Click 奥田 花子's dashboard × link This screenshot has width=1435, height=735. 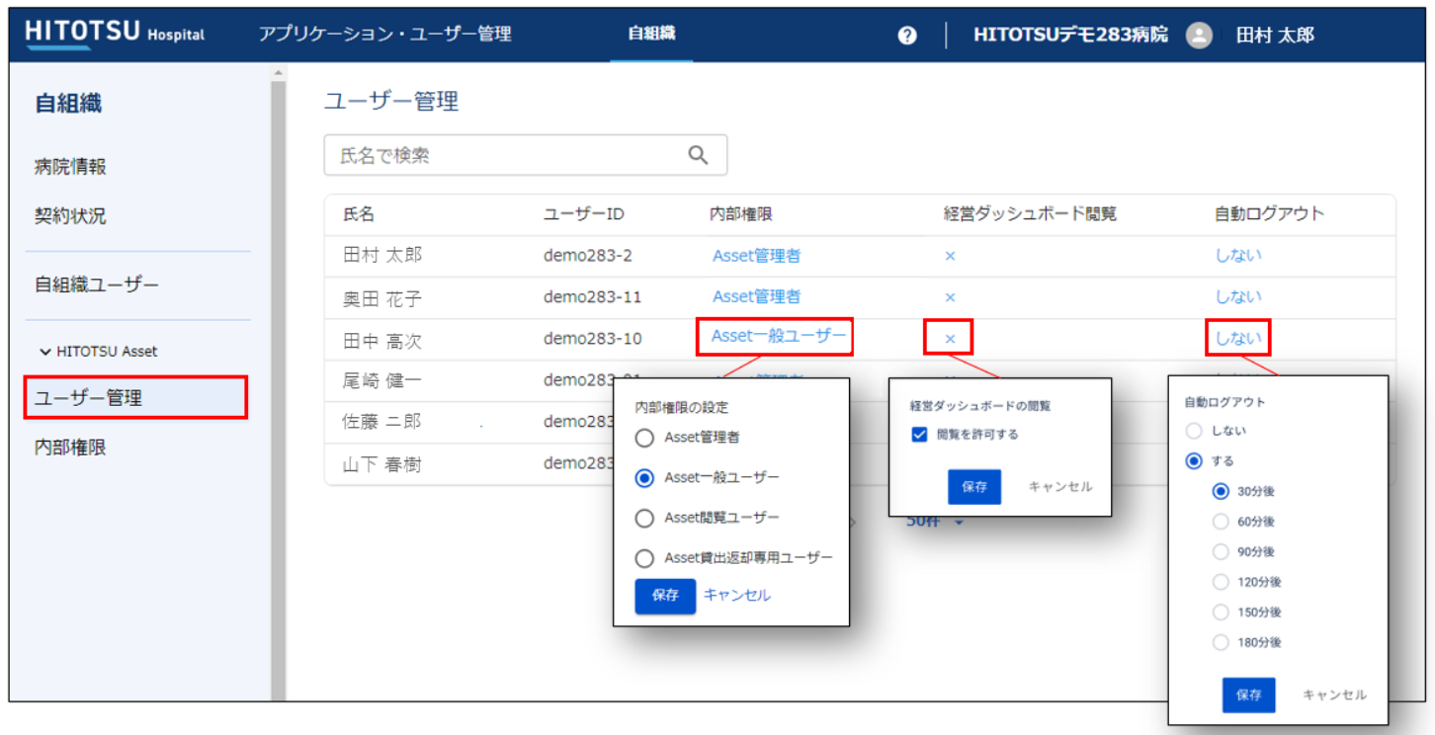pos(950,296)
